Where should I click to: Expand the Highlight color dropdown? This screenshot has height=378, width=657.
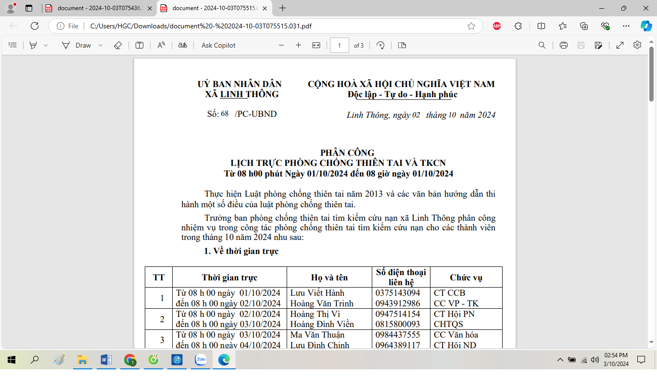[46, 45]
